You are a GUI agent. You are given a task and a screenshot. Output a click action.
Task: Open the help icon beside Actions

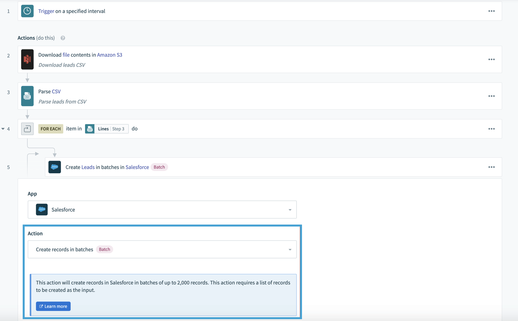(63, 38)
